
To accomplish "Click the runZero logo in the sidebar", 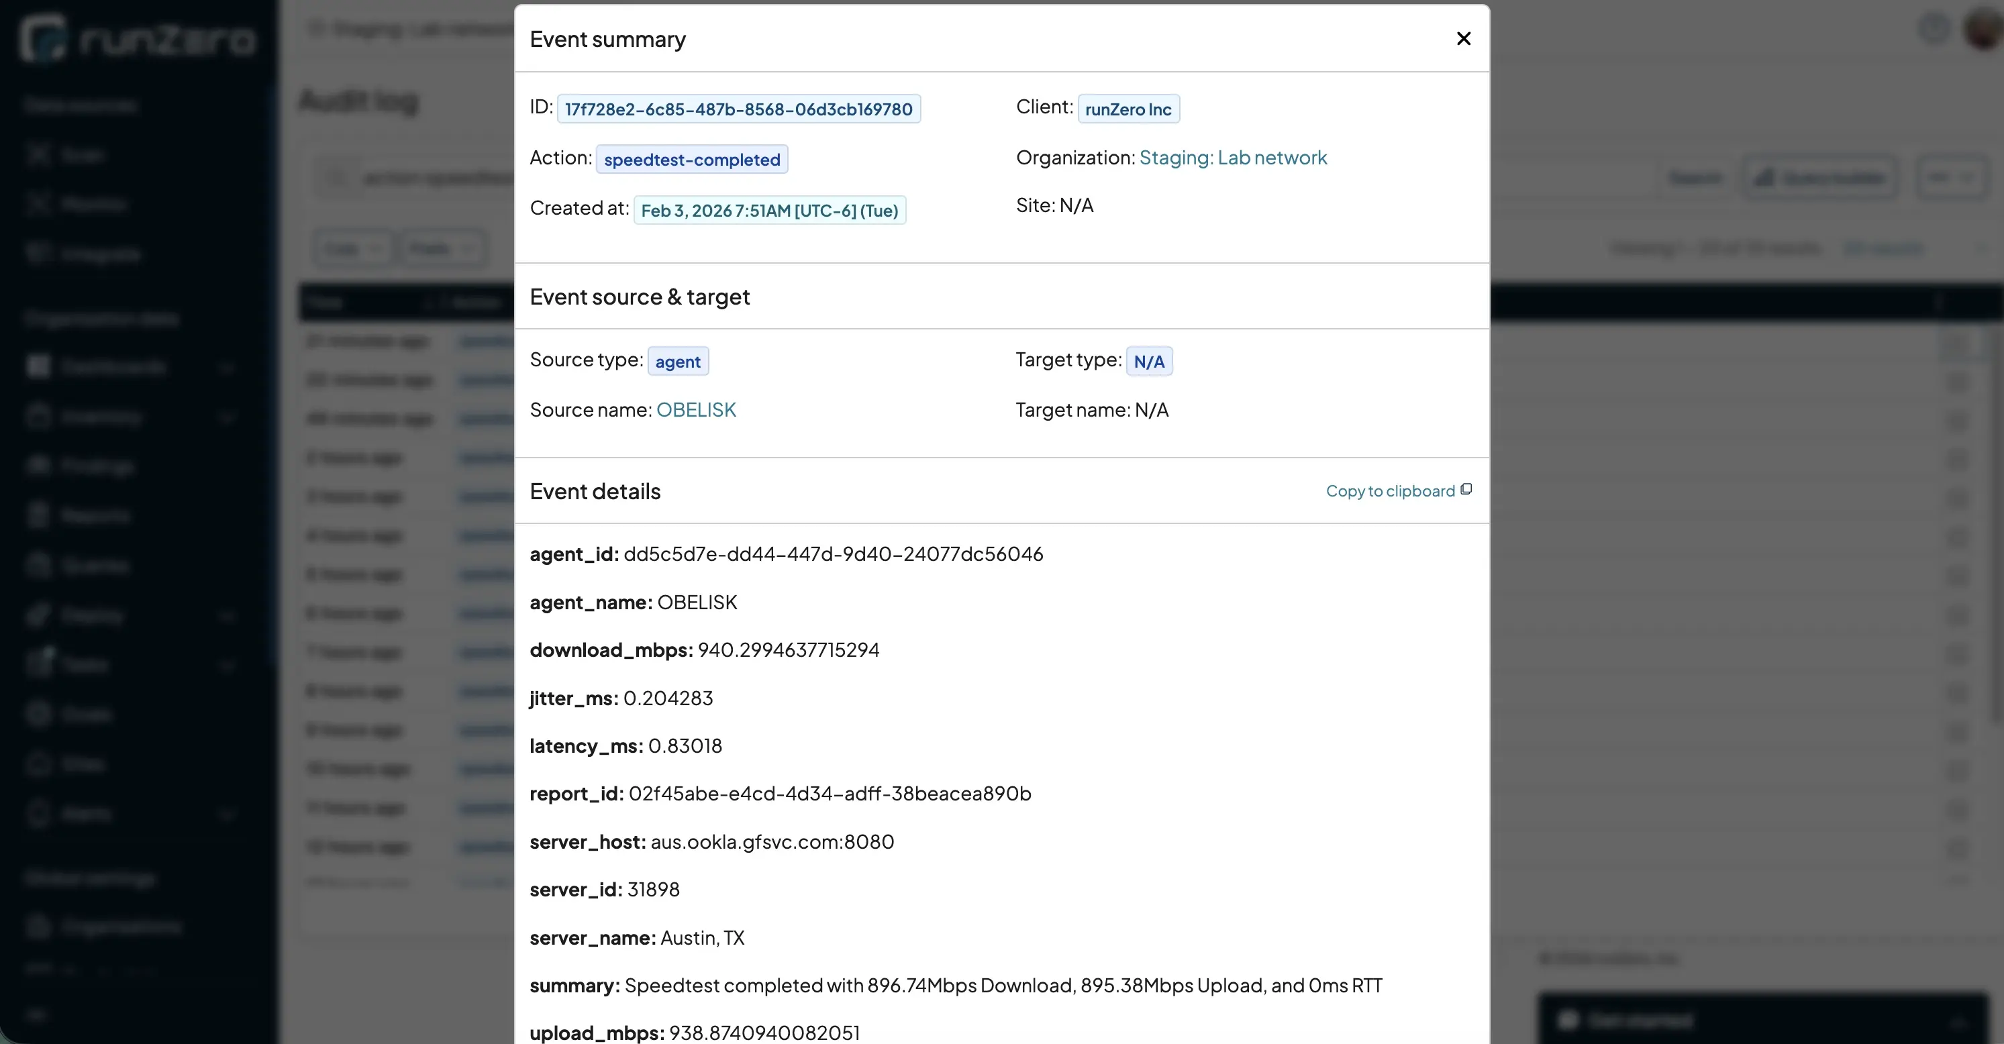I will pyautogui.click(x=136, y=36).
